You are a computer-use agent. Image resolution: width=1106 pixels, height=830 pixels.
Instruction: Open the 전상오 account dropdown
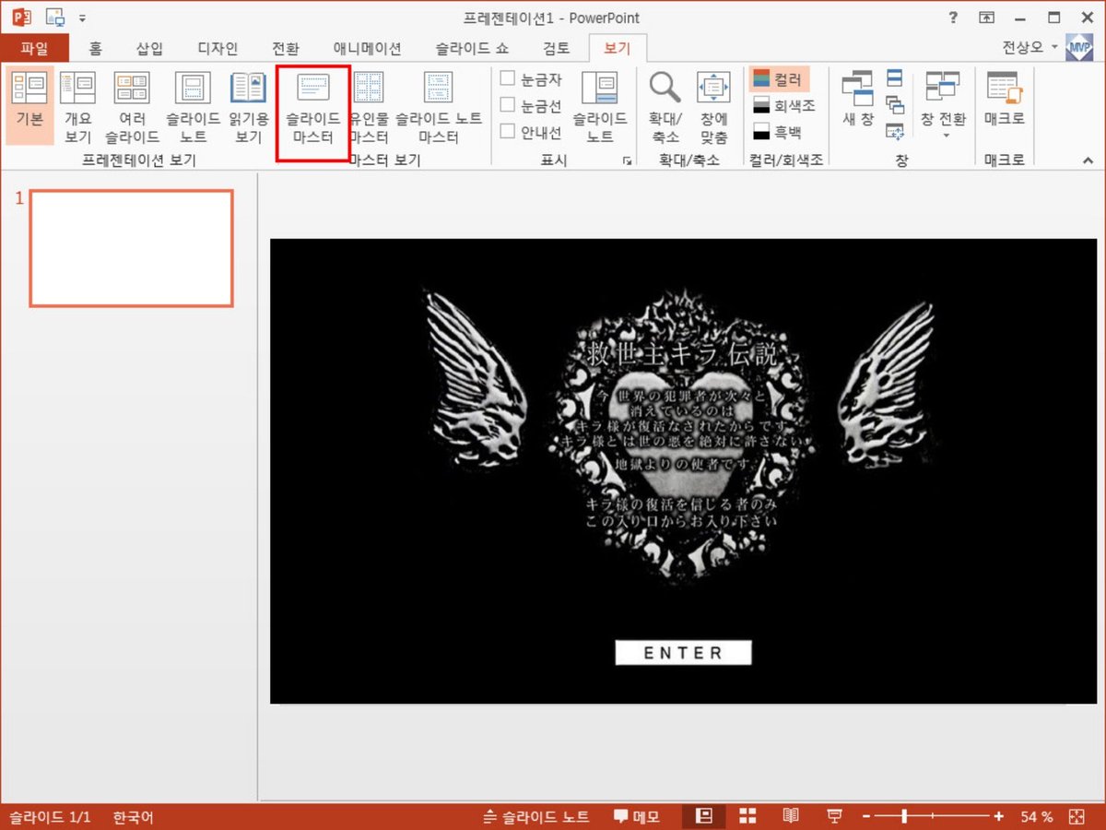click(x=1030, y=47)
